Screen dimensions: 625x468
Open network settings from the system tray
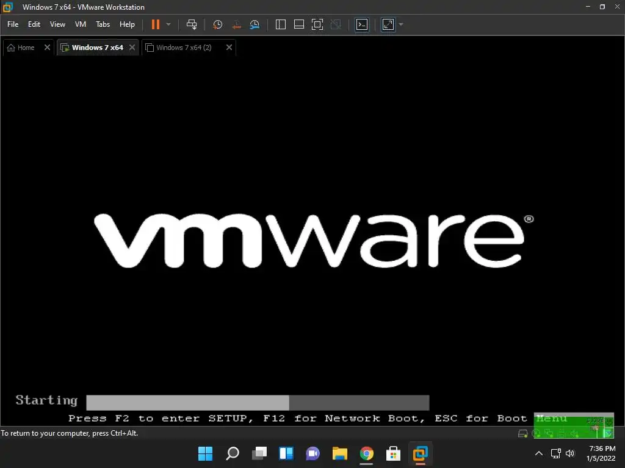pyautogui.click(x=555, y=453)
